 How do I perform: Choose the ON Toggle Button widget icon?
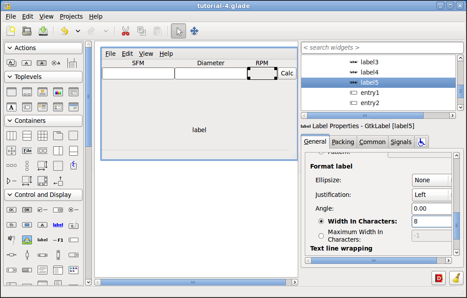point(27,210)
